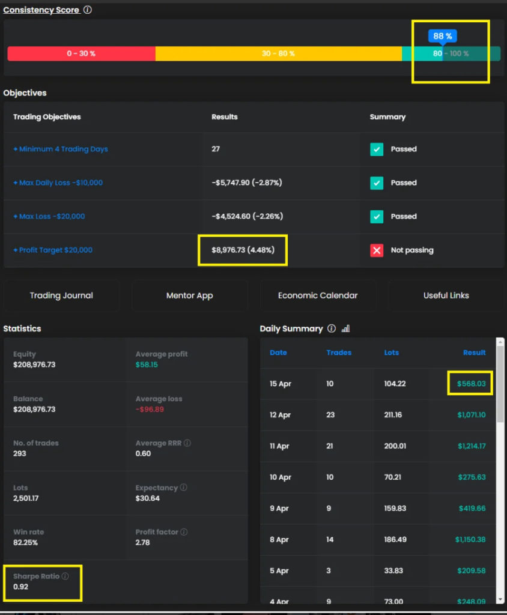The height and width of the screenshot is (615, 507).
Task: Open the Daily Summary bar chart icon
Action: [345, 329]
